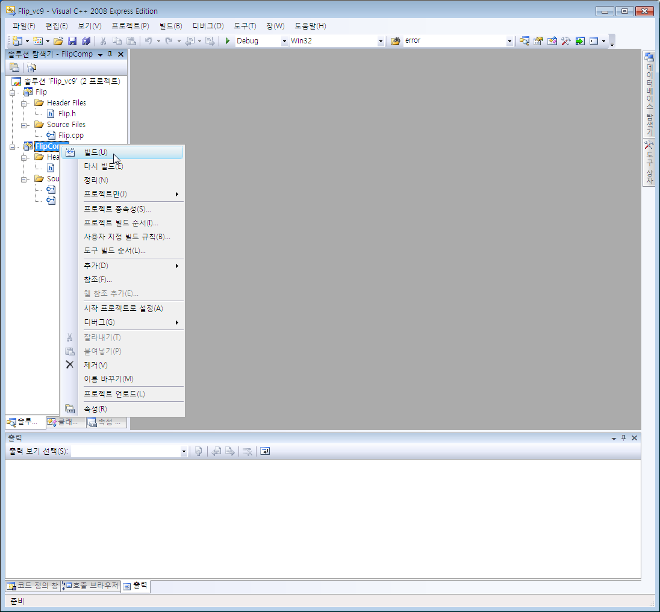660x612 pixels.
Task: Open the Properties Window toolbar icon
Action: click(x=538, y=41)
